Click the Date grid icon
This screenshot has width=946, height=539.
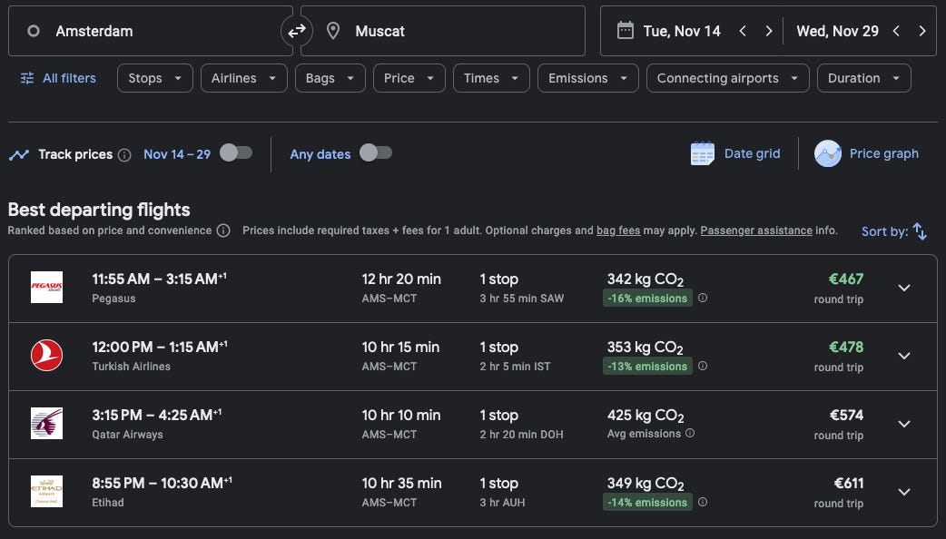(x=703, y=153)
